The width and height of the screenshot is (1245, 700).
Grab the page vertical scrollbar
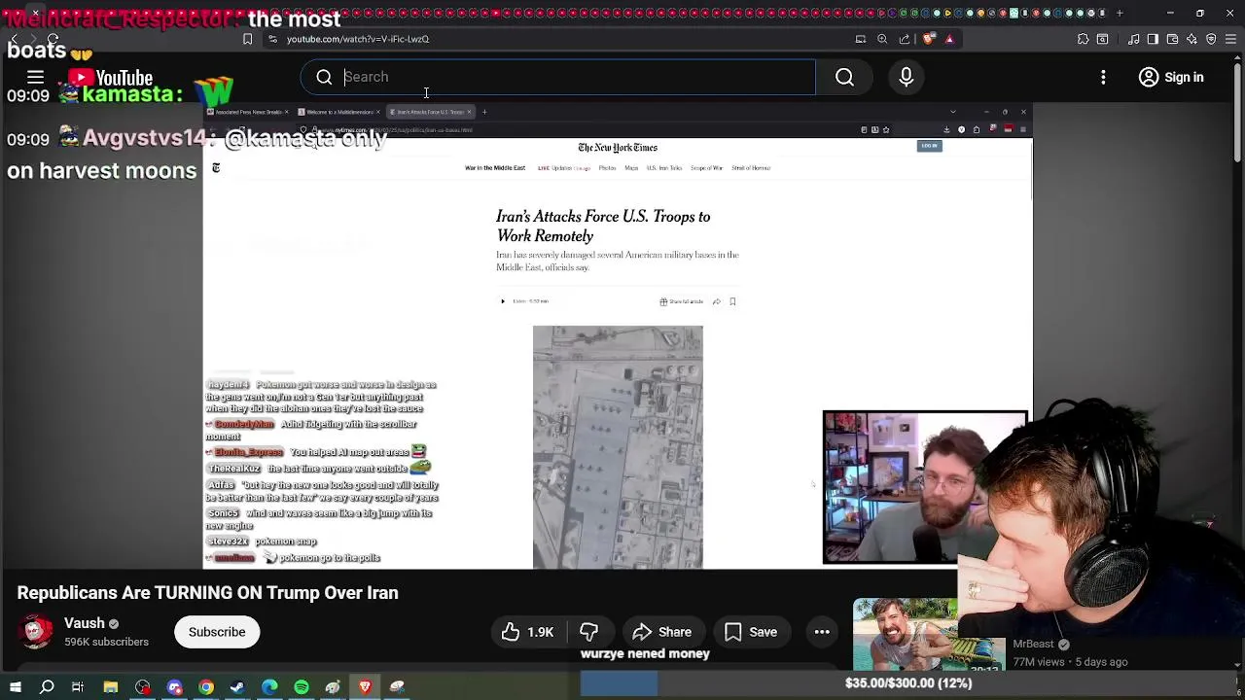pyautogui.click(x=1236, y=111)
